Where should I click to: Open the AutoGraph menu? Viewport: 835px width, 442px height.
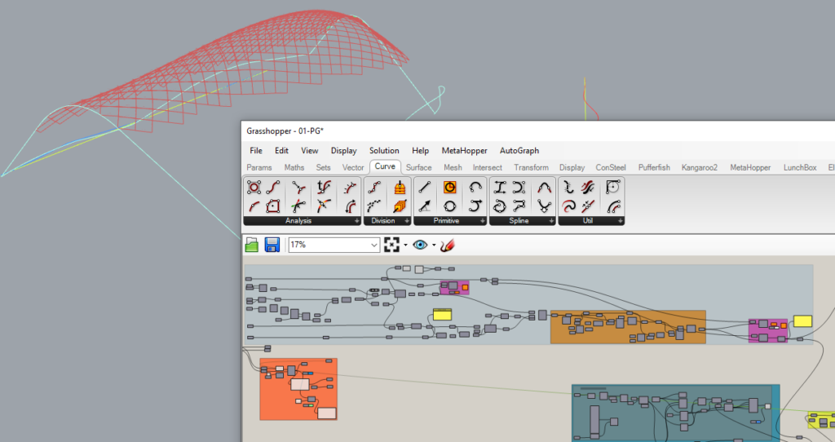pyautogui.click(x=519, y=151)
